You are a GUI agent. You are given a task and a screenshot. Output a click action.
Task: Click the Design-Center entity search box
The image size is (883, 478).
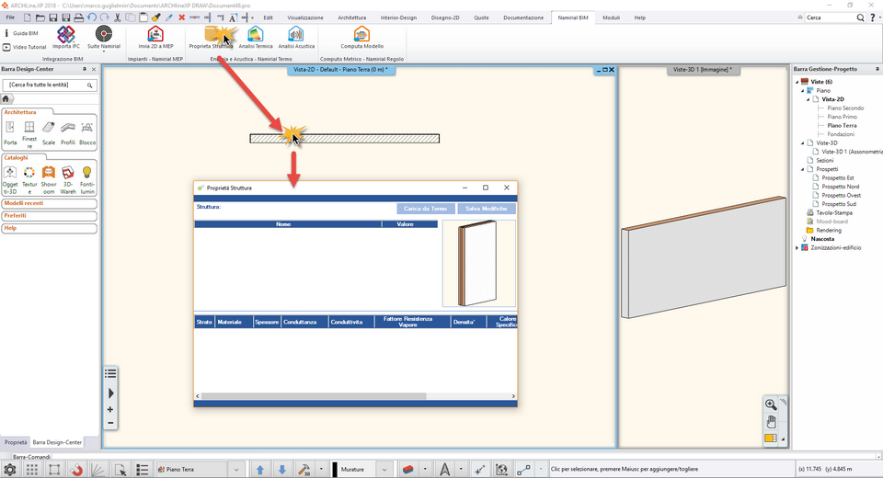[x=50, y=85]
